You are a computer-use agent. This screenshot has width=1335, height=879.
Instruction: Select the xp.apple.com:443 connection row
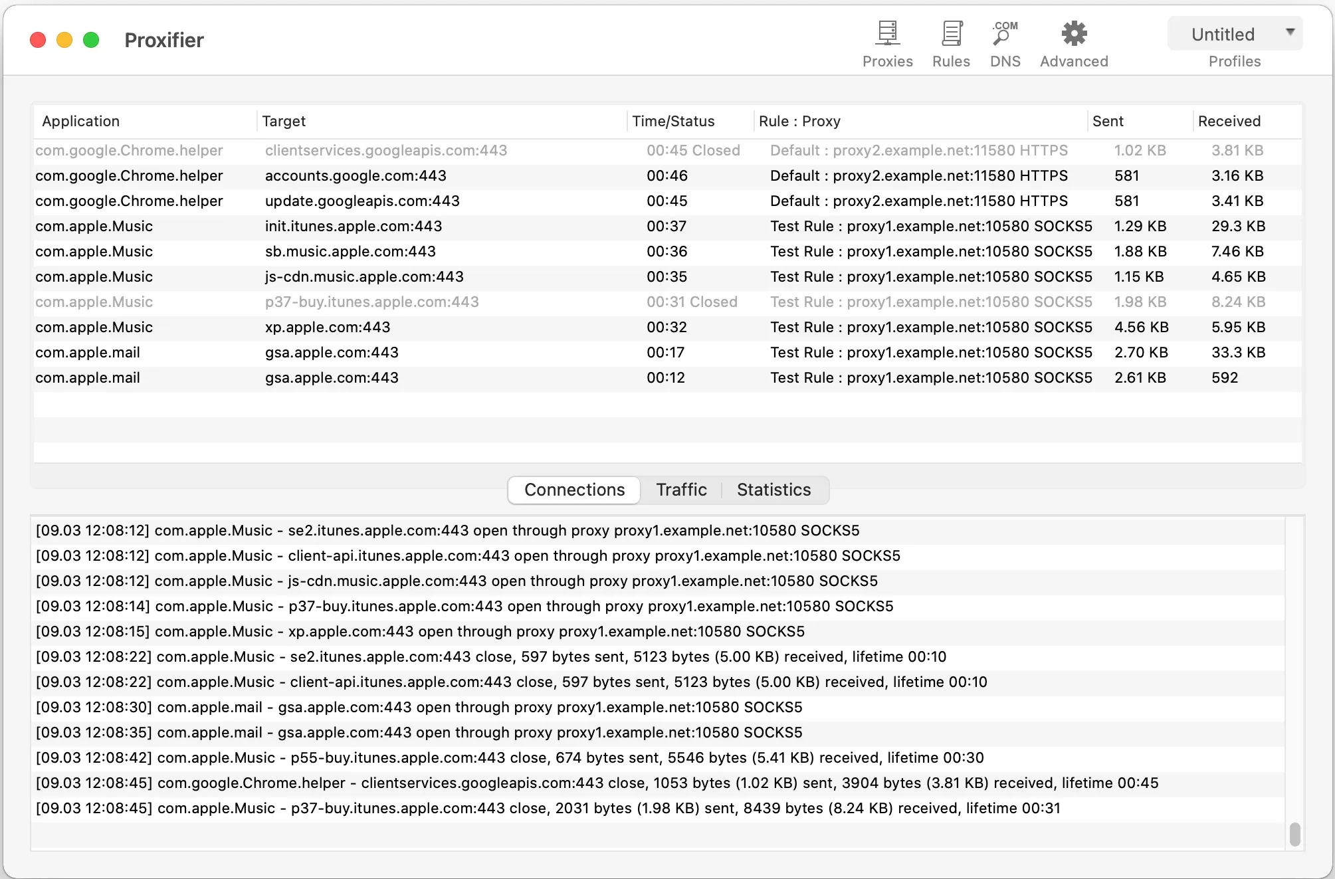[328, 328]
